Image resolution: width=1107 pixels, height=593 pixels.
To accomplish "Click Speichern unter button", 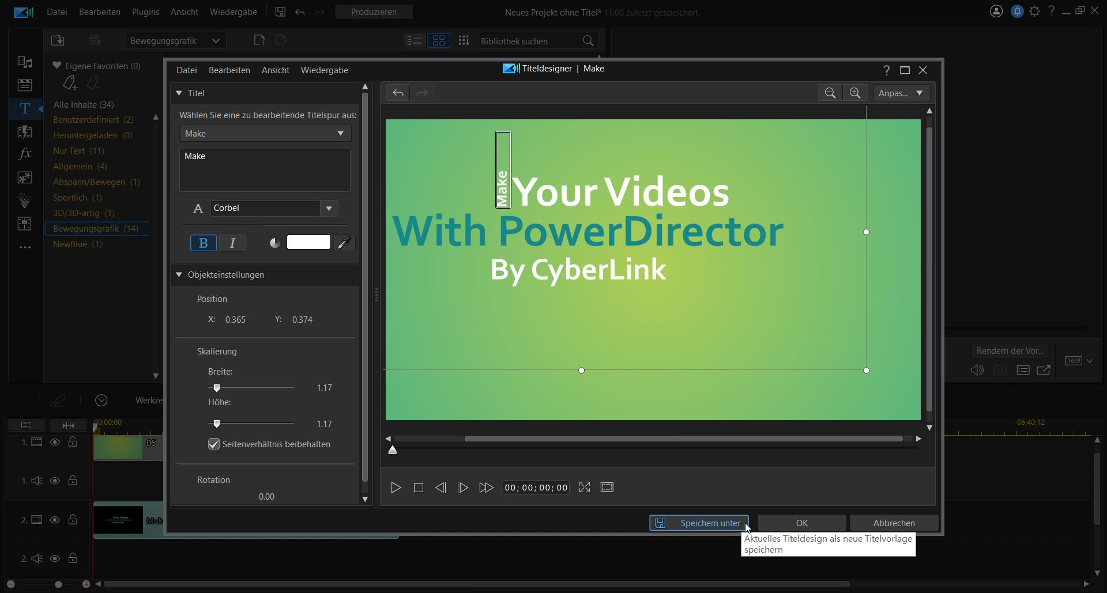I will click(699, 523).
